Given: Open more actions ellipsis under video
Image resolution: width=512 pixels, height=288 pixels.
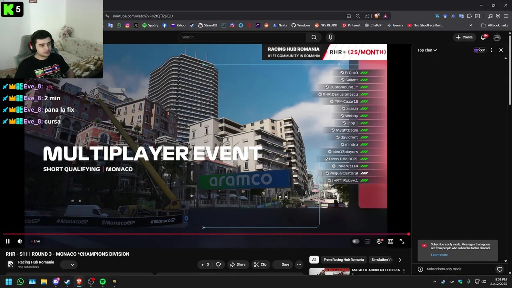Looking at the screenshot, I should coord(299,264).
